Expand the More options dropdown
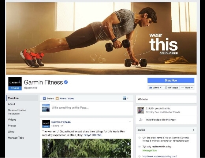 click(x=187, y=87)
